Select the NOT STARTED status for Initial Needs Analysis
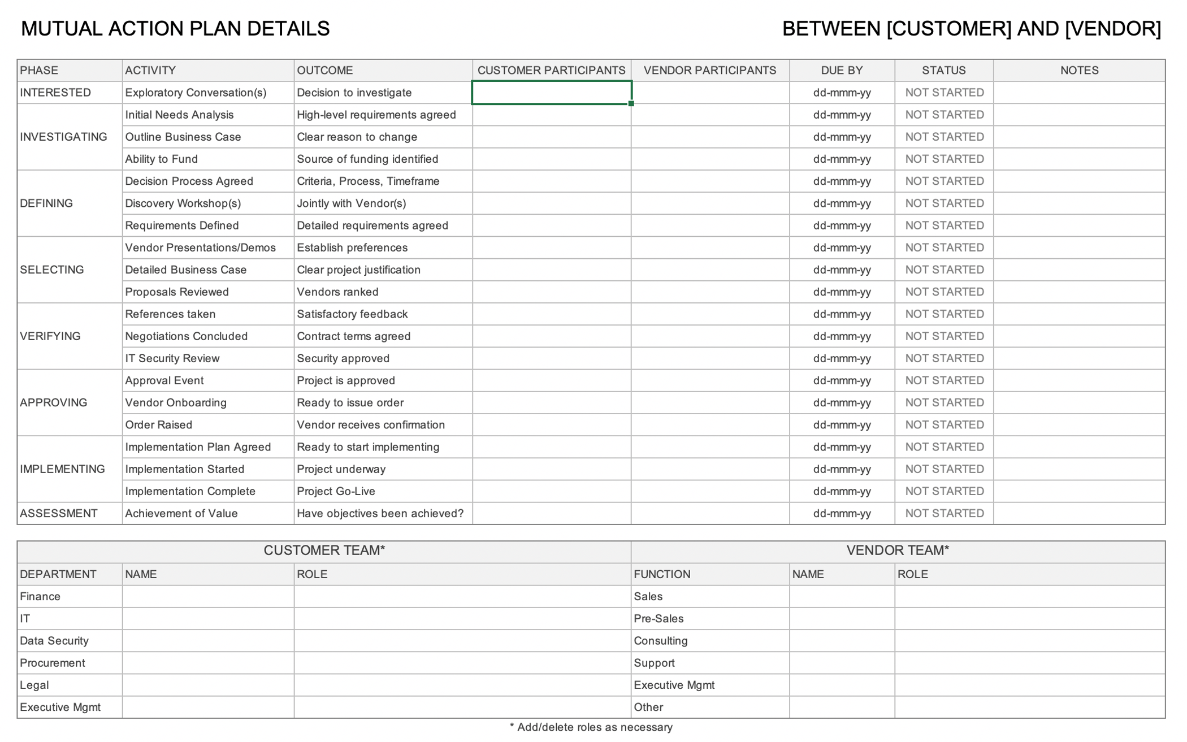This screenshot has height=742, width=1187. click(x=944, y=115)
